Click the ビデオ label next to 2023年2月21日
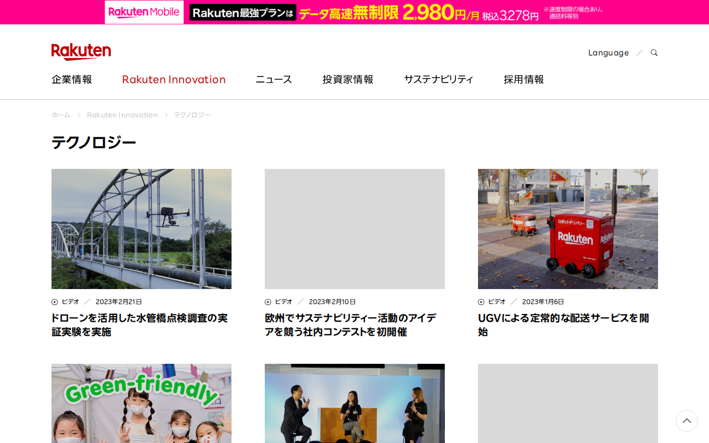This screenshot has width=709, height=443. tap(70, 302)
